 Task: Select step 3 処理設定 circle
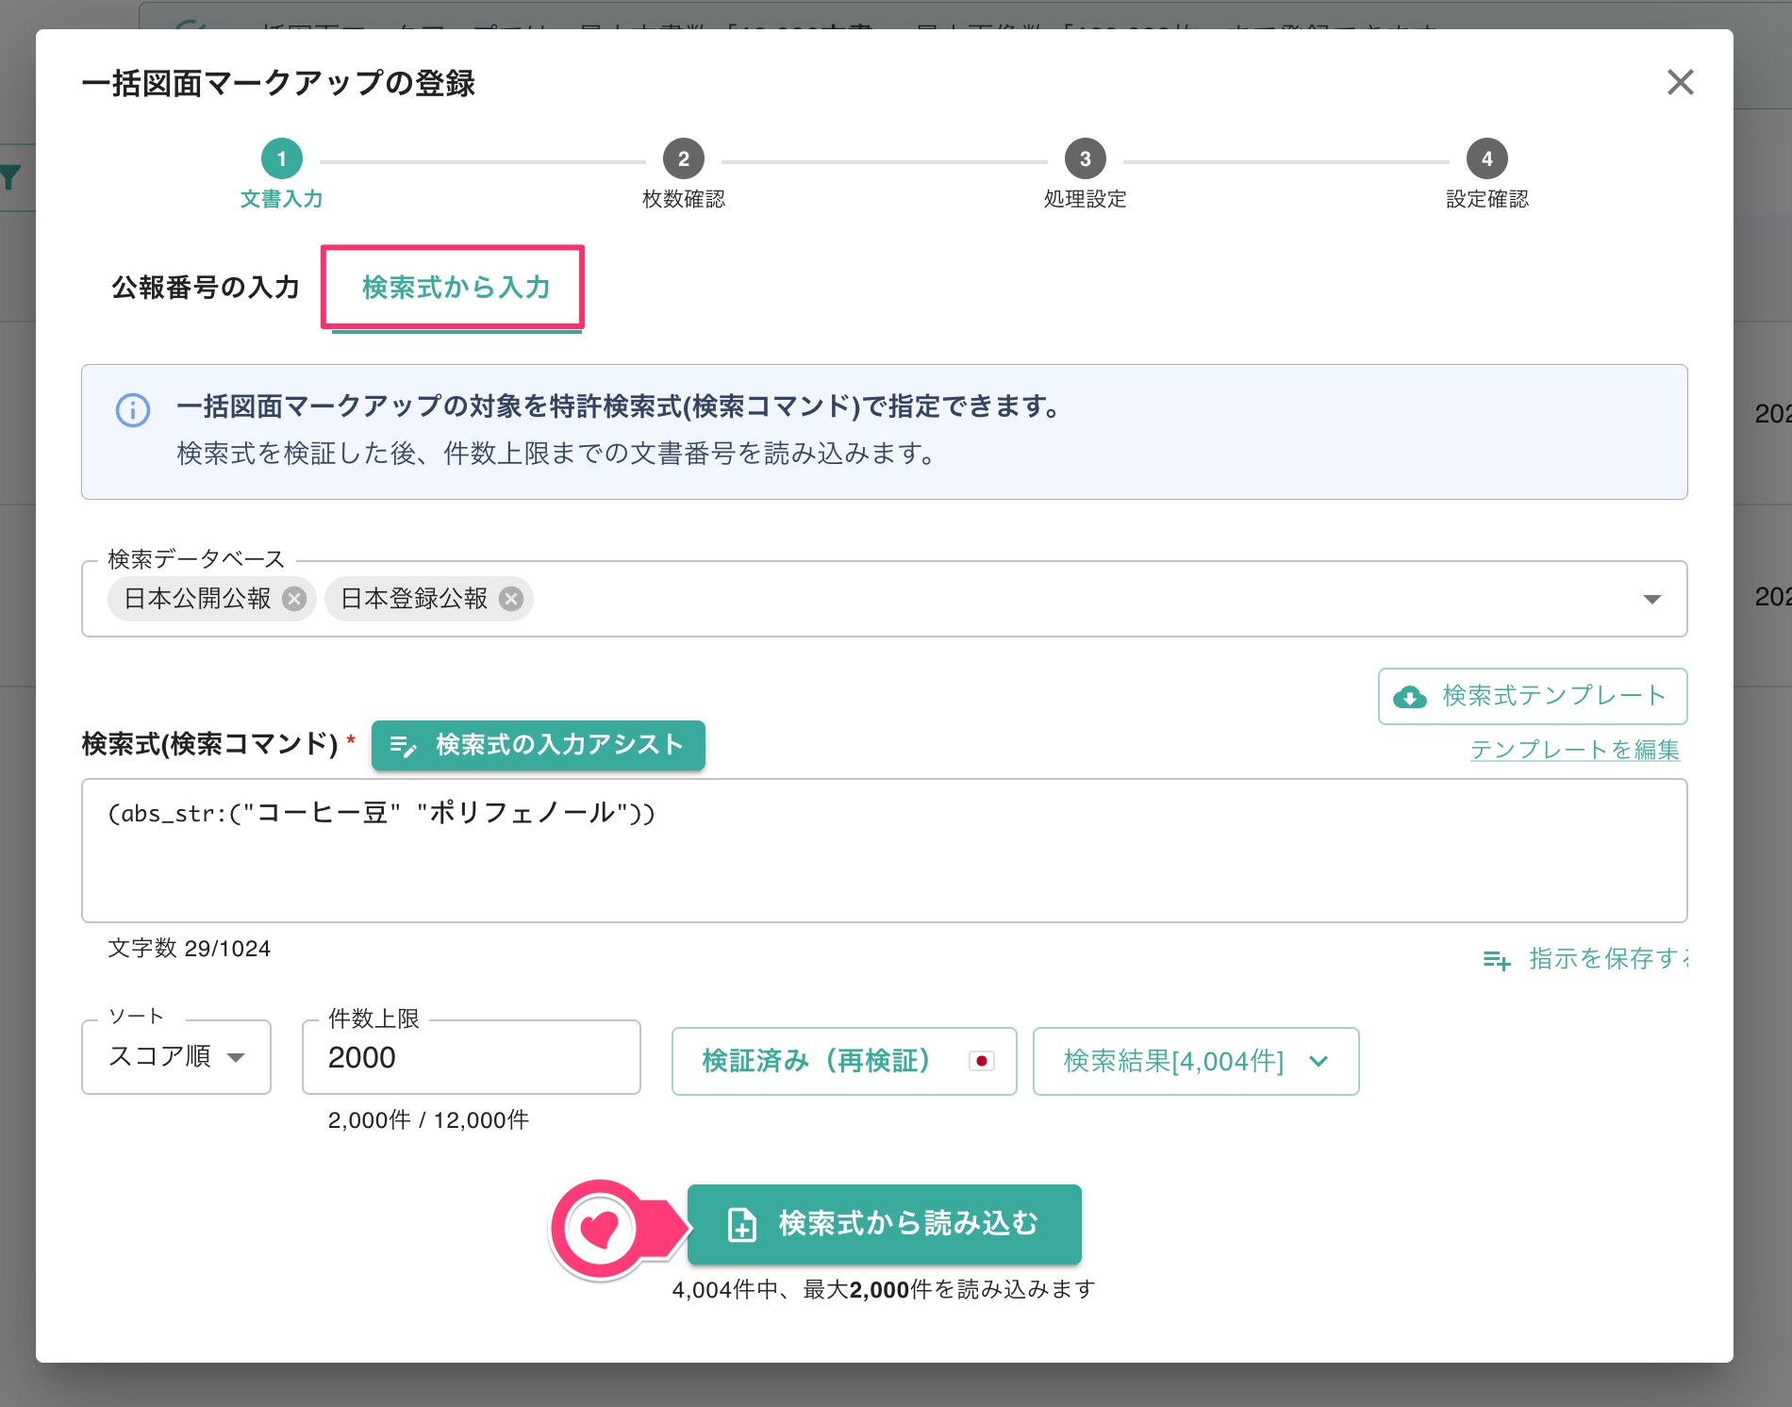[1085, 158]
